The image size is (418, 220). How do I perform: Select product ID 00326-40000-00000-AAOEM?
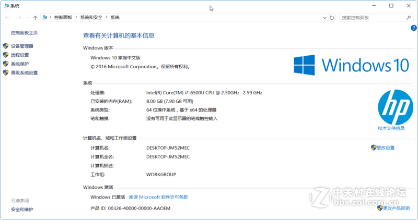(139, 209)
